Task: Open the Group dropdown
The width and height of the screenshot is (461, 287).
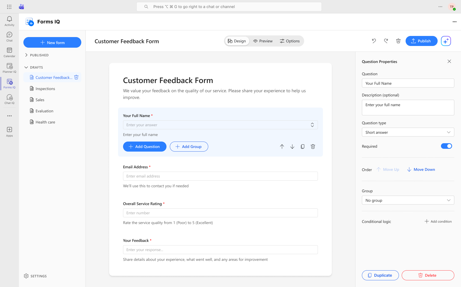Action: (408, 200)
